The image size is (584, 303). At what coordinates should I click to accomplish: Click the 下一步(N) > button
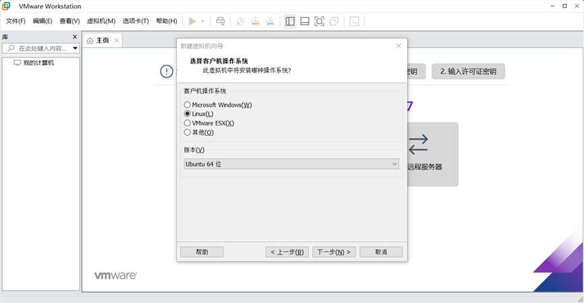334,252
